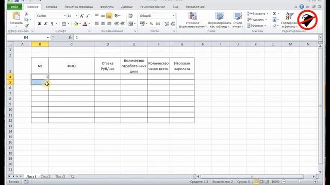Open Условное форматирование conditional formatting
This screenshot has height=185, width=330.
[192, 20]
